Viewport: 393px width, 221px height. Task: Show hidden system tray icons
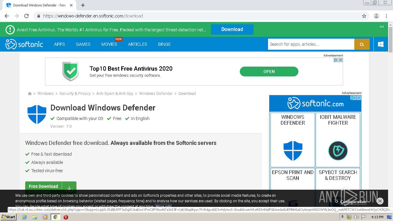(343, 217)
